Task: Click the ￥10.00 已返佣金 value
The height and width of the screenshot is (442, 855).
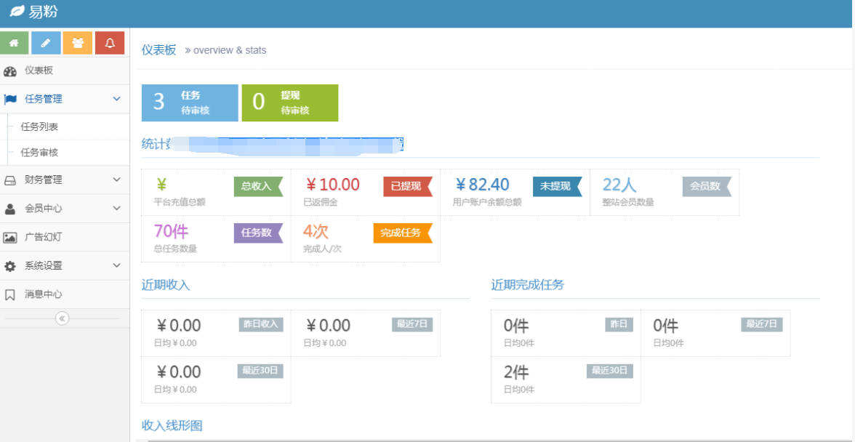Action: pyautogui.click(x=332, y=185)
